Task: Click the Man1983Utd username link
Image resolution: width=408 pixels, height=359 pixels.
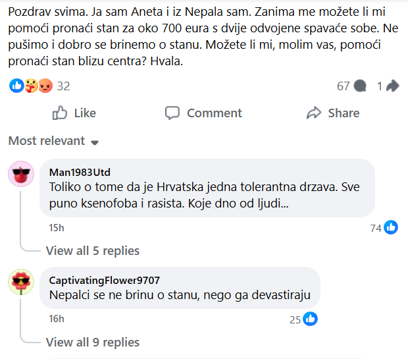Action: (80, 172)
